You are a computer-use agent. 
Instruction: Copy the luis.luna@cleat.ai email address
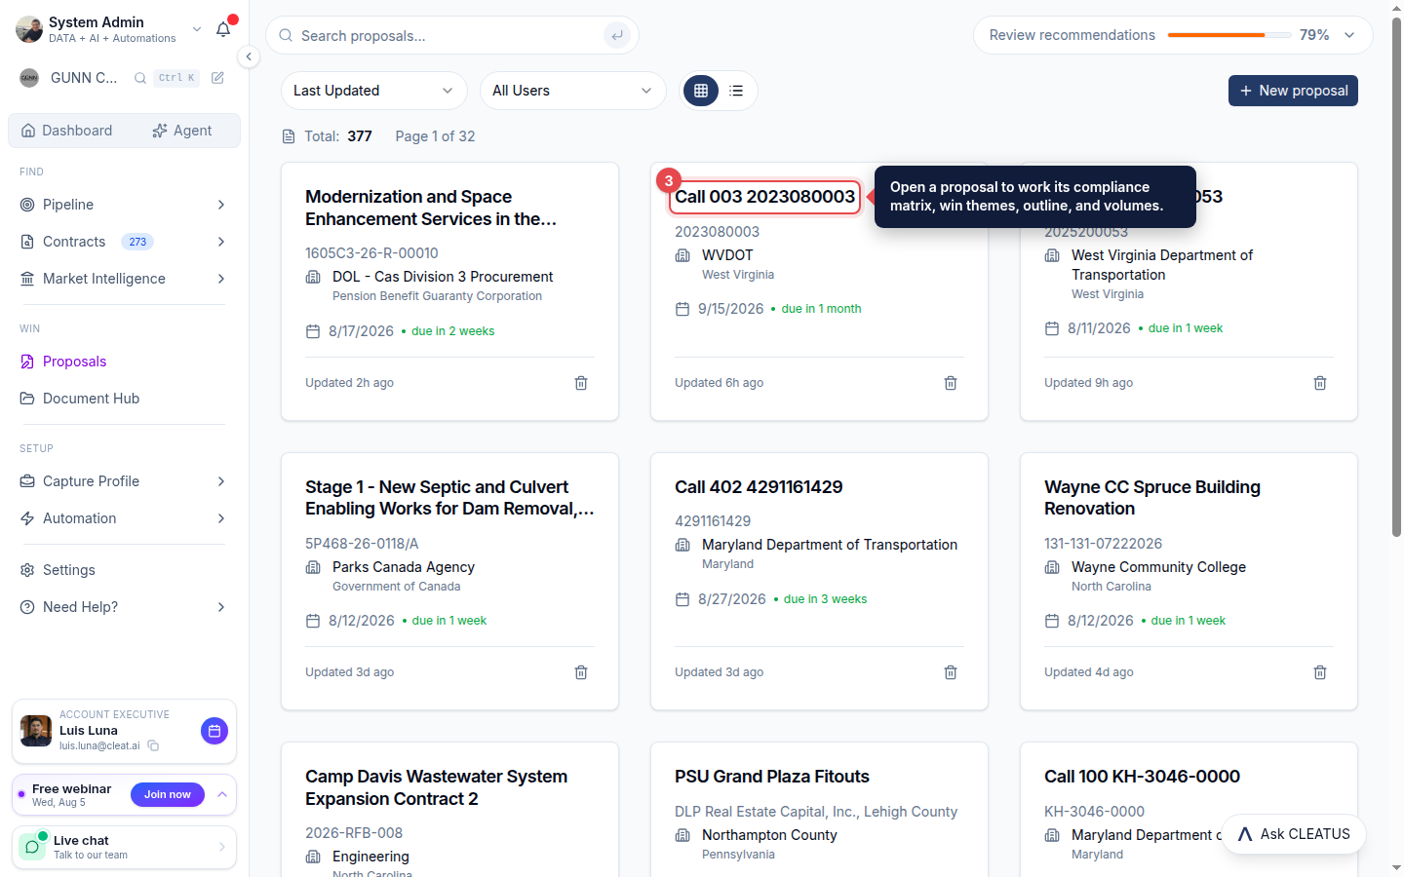(x=153, y=746)
